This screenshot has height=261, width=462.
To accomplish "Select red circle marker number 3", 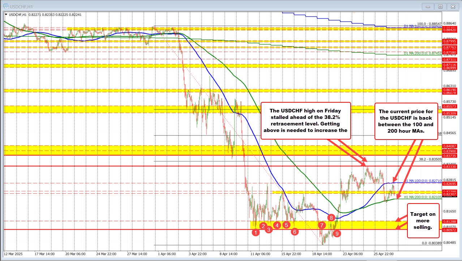I will click(269, 230).
